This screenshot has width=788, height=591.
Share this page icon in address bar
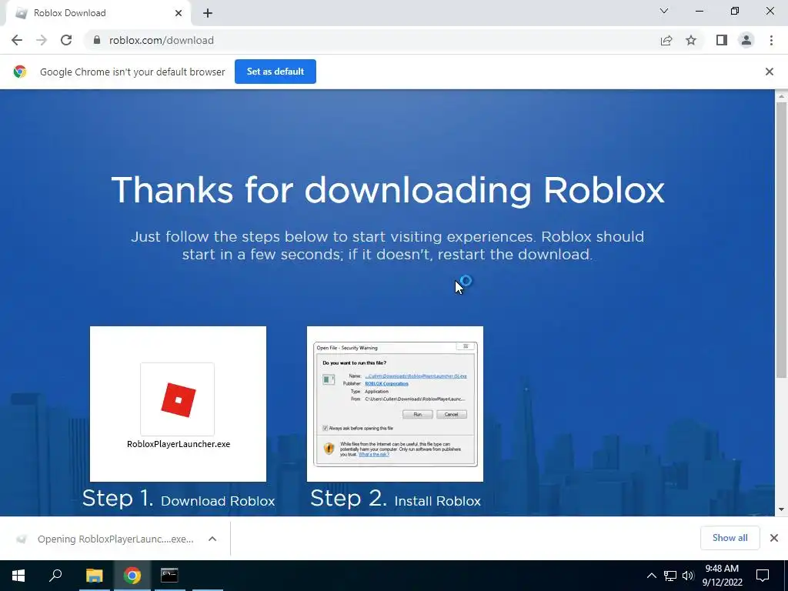(x=666, y=40)
